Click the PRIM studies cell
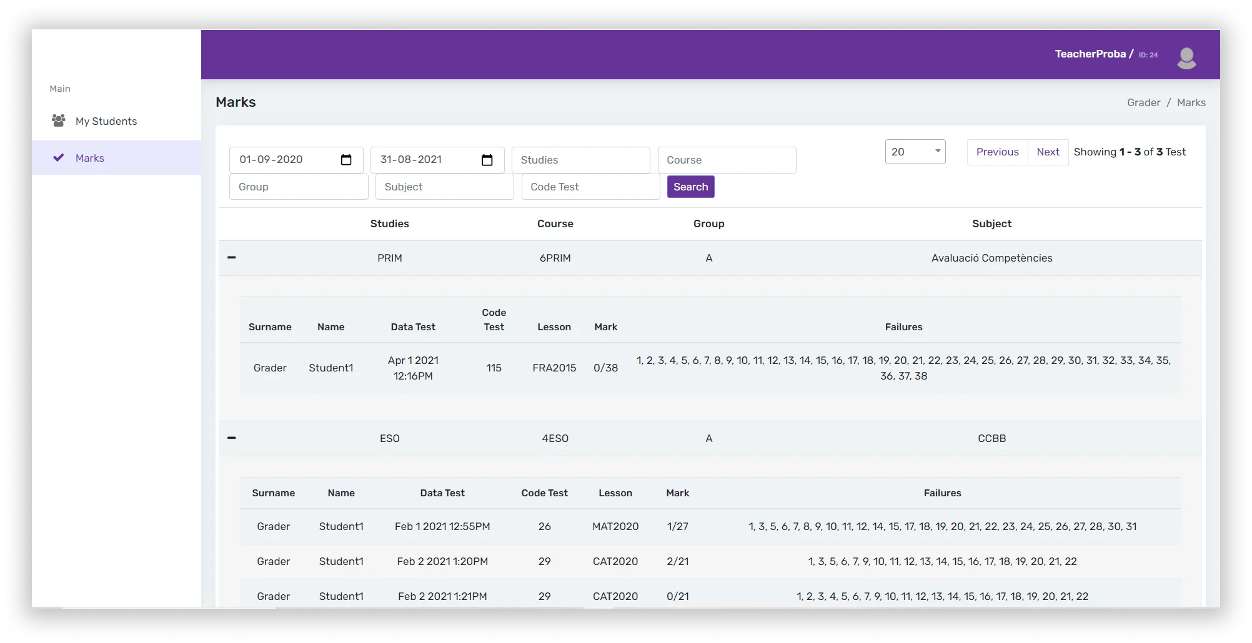This screenshot has width=1252, height=643. 389,258
